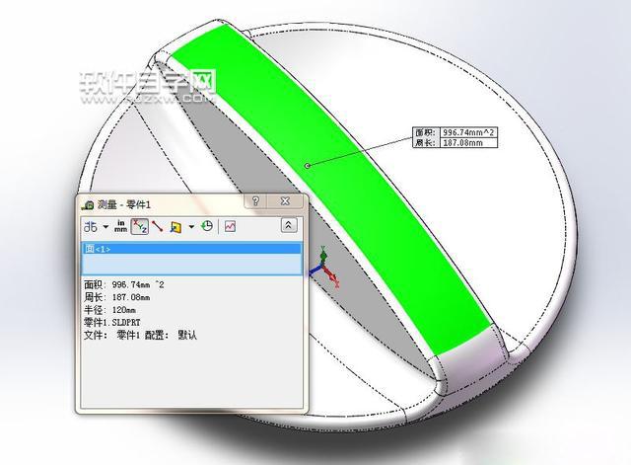Click the Create Sensor icon
Image resolution: width=631 pixels, height=465 pixels.
coord(230,226)
